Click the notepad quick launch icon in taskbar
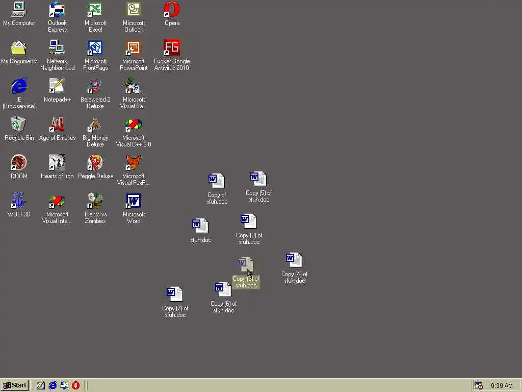Viewport: 522px width, 392px height. pyautogui.click(x=41, y=385)
